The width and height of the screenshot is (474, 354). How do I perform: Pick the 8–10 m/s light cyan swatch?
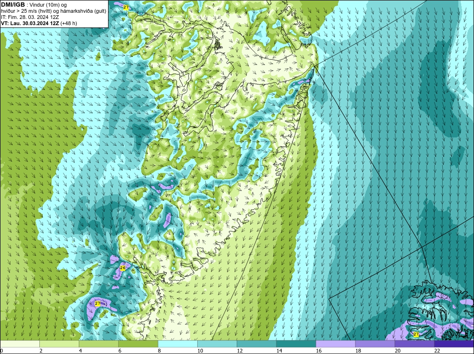tap(178, 344)
